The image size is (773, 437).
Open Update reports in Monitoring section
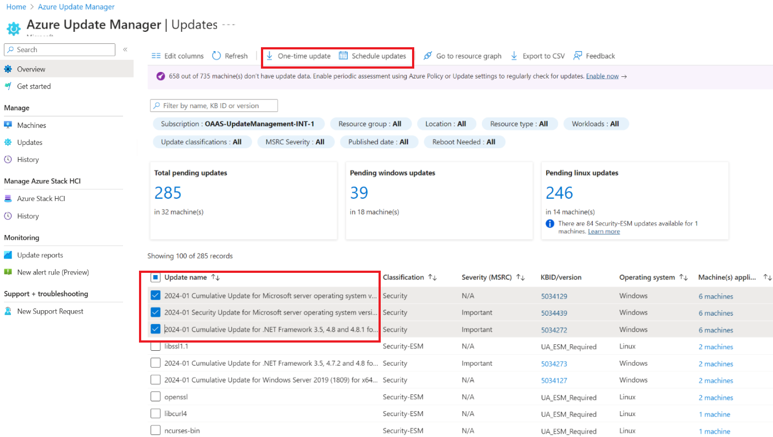point(40,255)
